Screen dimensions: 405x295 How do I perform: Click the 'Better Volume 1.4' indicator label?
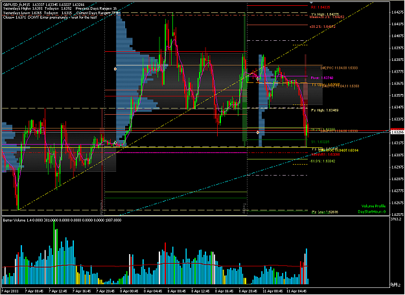62,220
